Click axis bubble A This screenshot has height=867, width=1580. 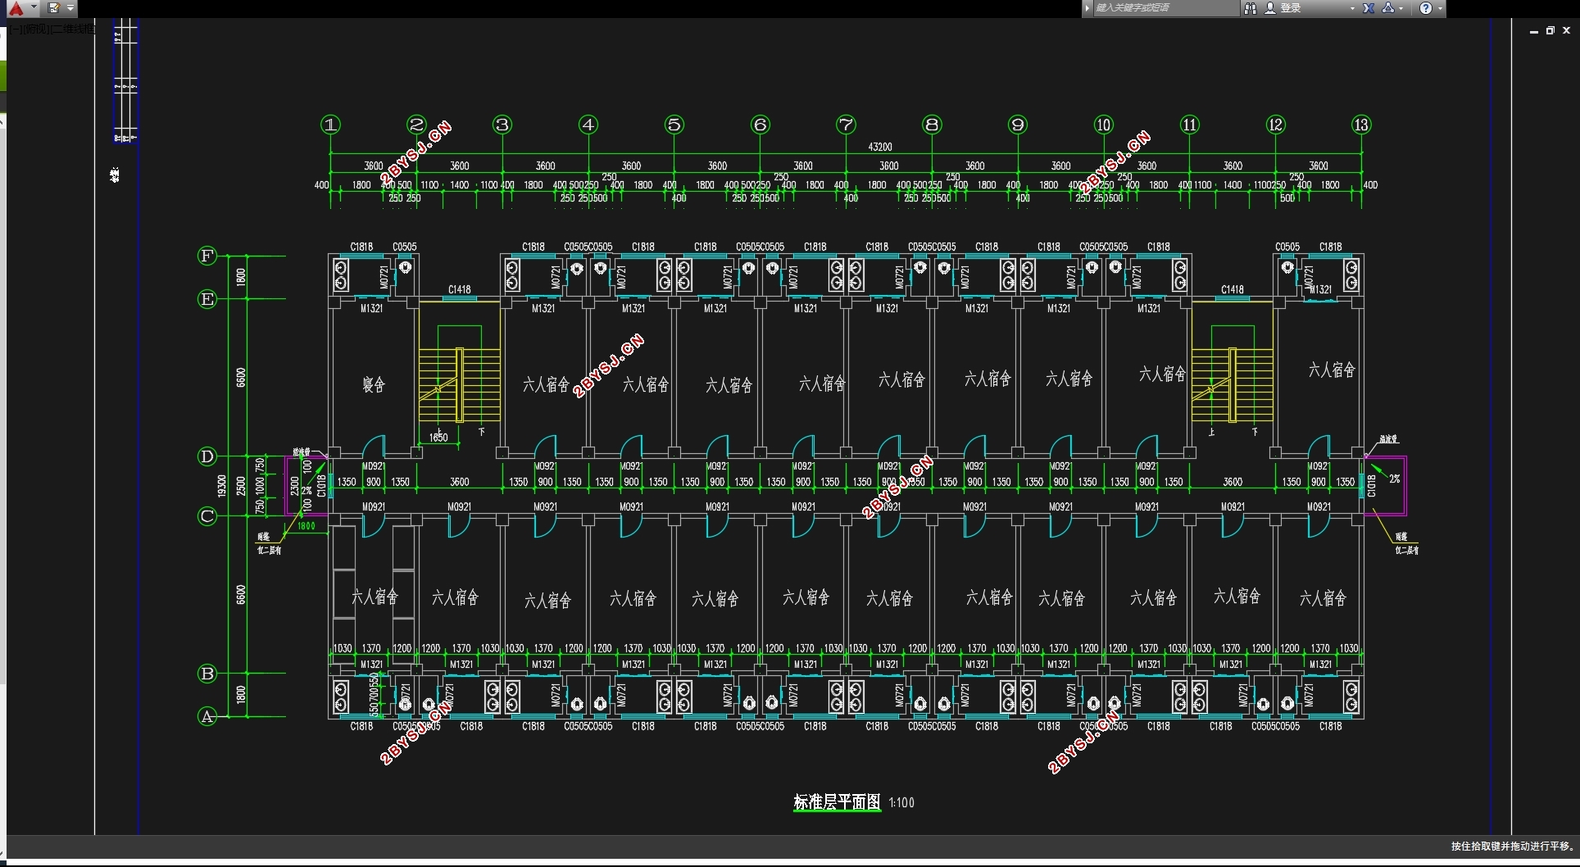tap(207, 716)
